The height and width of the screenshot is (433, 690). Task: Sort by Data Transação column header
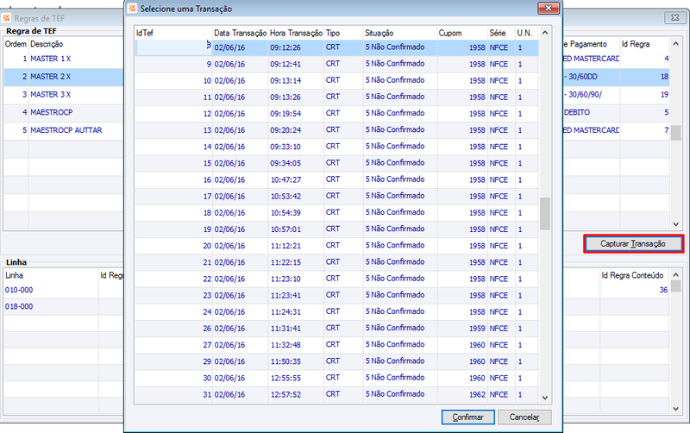pos(241,33)
